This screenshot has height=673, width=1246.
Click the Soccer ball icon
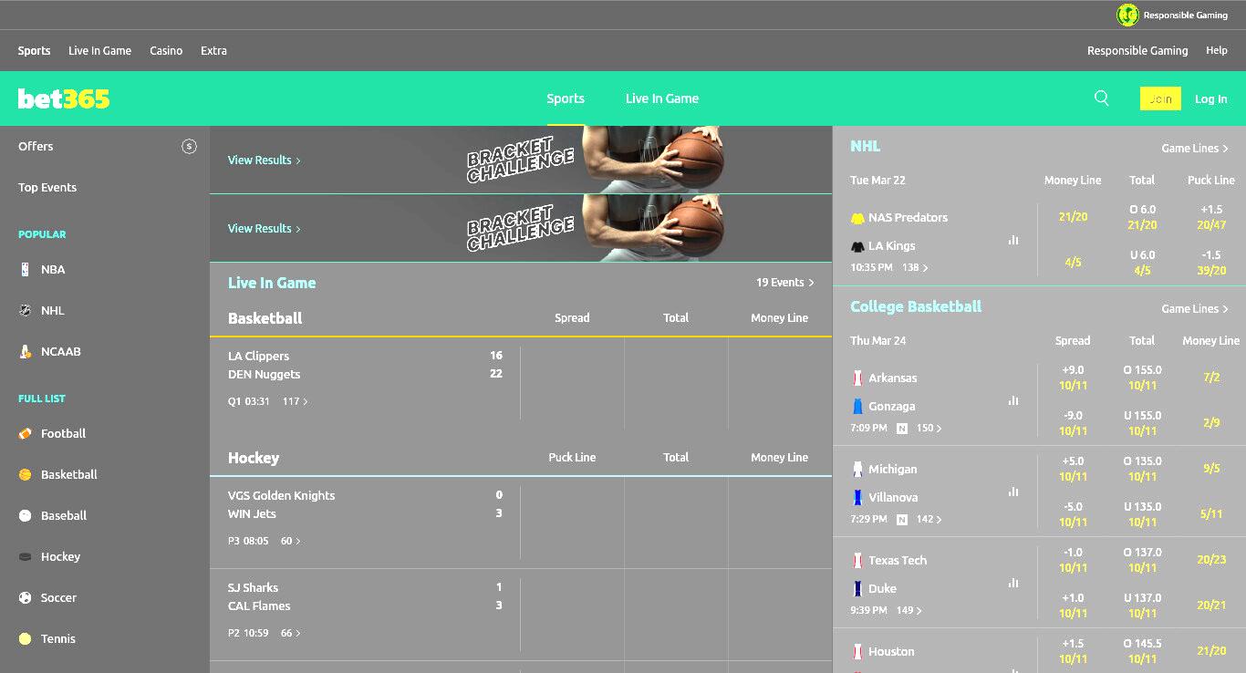(26, 597)
